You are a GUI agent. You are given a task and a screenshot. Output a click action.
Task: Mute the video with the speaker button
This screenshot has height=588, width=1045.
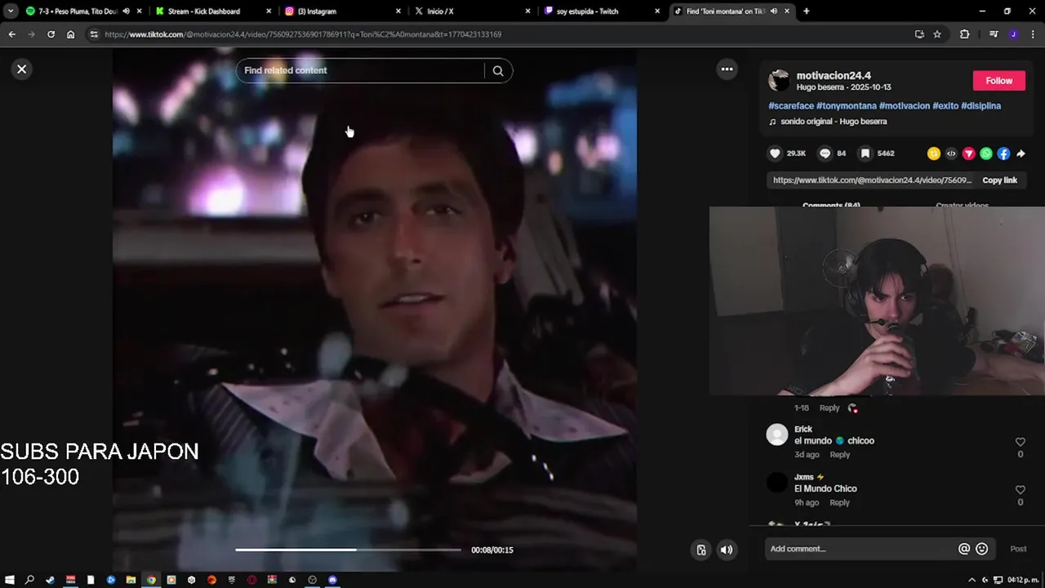pyautogui.click(x=726, y=550)
